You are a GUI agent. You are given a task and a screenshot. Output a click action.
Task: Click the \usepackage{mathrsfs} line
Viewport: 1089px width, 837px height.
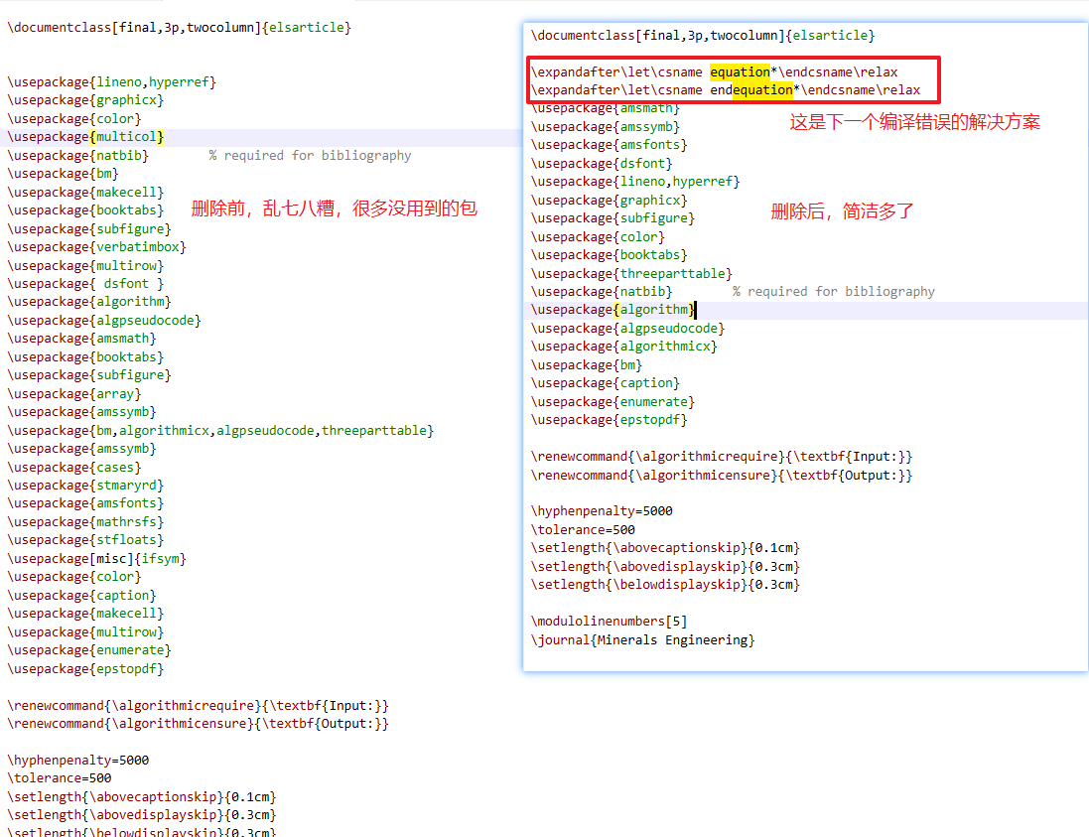[85, 521]
